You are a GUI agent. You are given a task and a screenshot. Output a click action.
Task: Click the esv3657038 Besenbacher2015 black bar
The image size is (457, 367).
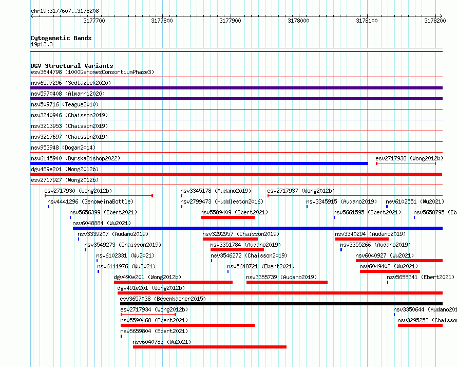click(281, 304)
